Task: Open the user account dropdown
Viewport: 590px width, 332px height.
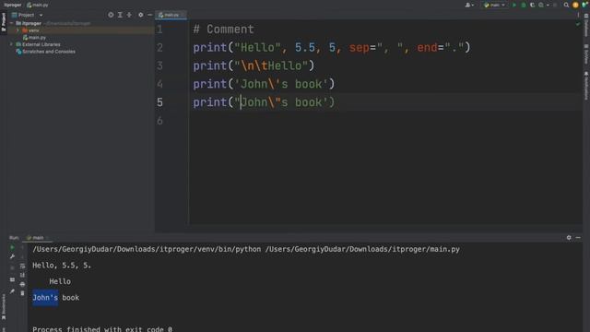Action: click(x=469, y=5)
